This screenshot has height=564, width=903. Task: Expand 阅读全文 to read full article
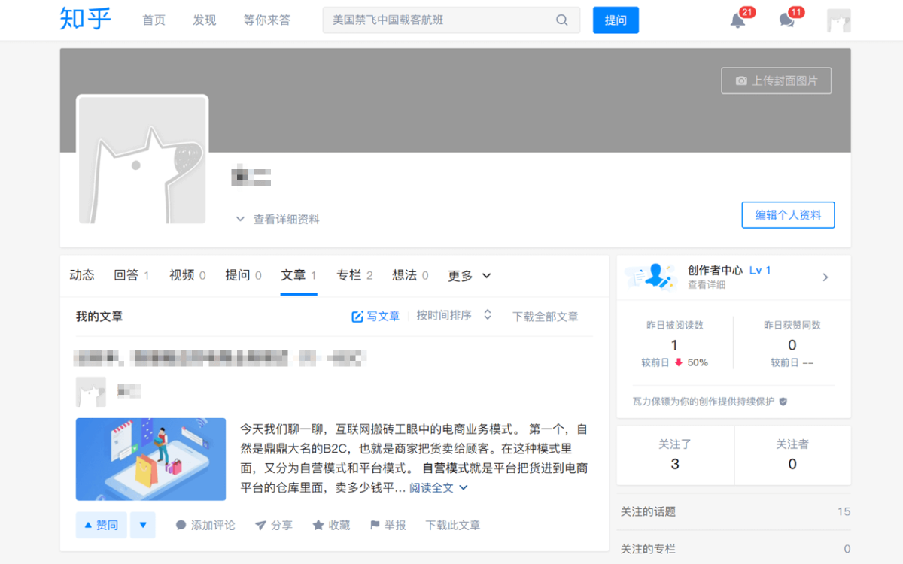coord(430,487)
